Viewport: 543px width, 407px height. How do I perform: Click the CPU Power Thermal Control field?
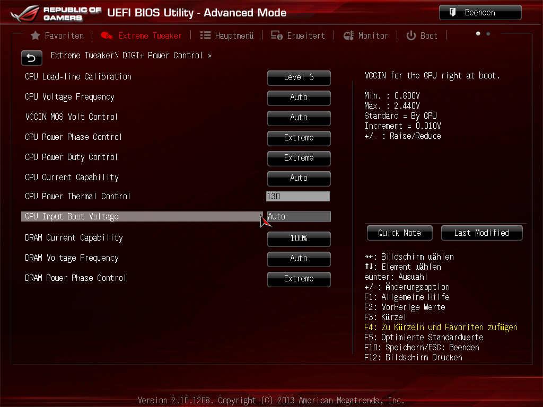pos(298,196)
